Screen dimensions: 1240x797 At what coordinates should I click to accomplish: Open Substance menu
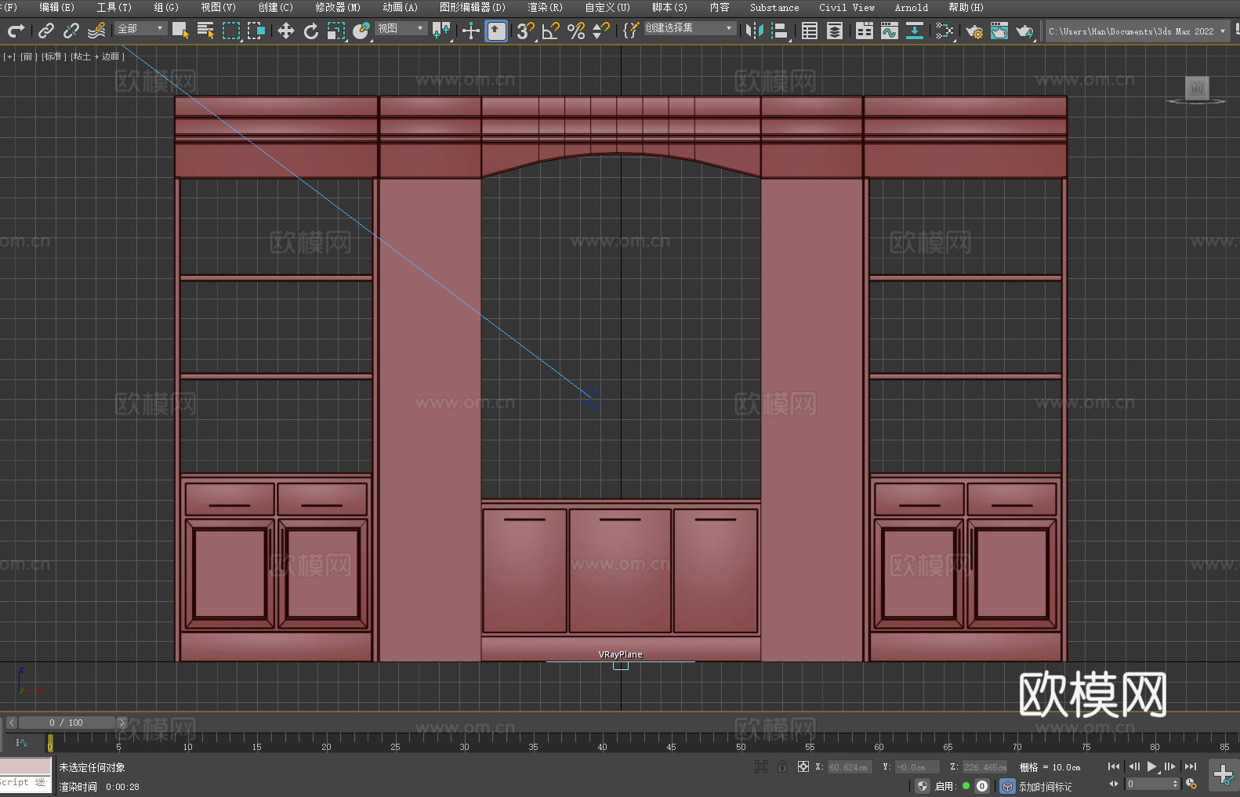tap(774, 7)
